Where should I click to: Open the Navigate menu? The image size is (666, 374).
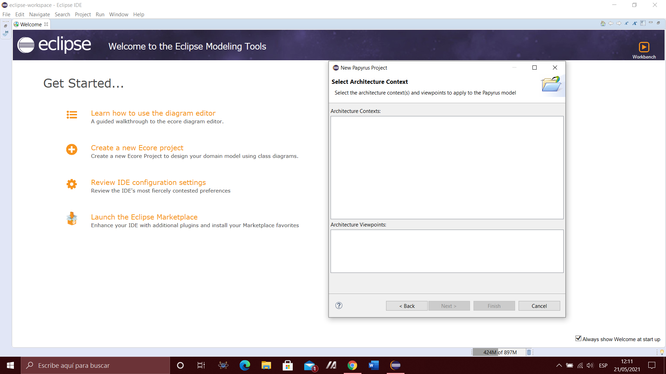pyautogui.click(x=39, y=14)
